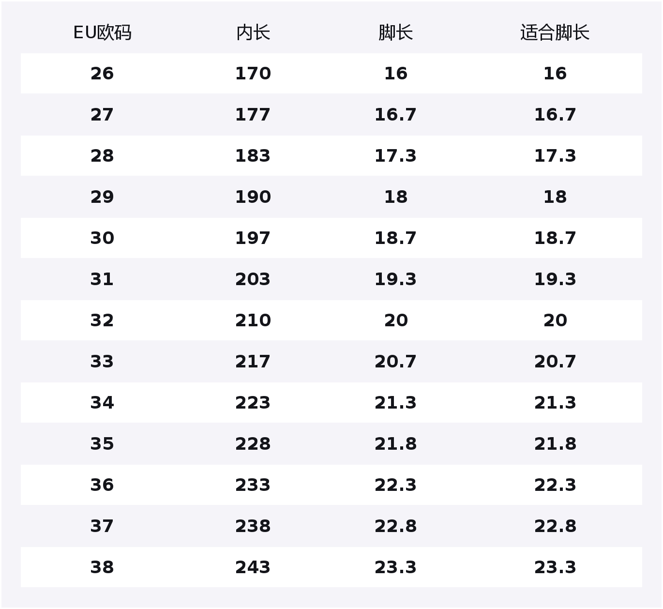Image resolution: width=663 pixels, height=609 pixels.
Task: Click inner length value 243
Action: click(x=253, y=567)
